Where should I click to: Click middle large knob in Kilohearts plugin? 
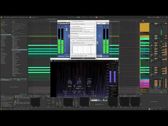pyautogui.click(x=79, y=83)
